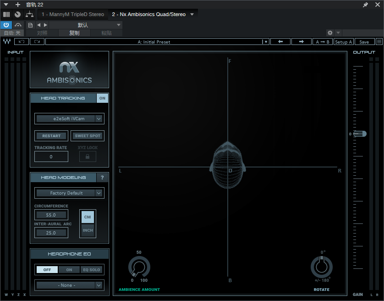Click the 3D head model in viewer
Image resolution: width=384 pixels, height=301 pixels.
[227, 166]
